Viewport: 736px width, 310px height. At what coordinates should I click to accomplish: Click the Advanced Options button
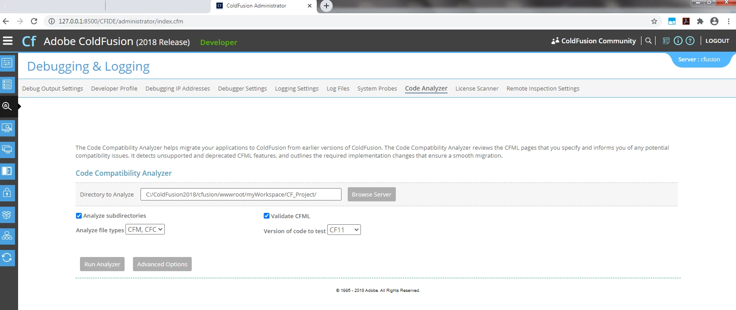click(162, 264)
